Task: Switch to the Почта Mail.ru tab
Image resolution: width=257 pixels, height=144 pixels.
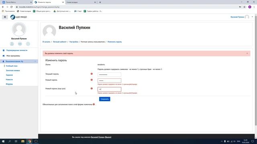Action: tap(17, 2)
